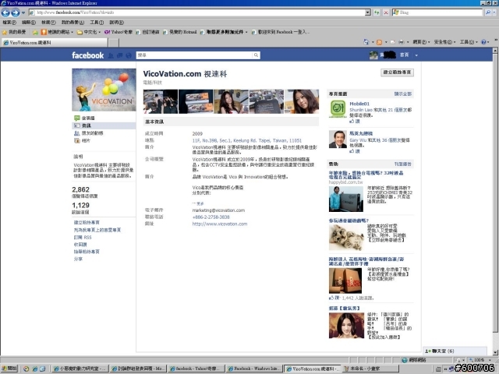Click the Photos icon in left sidebar
The height and width of the screenshot is (374, 499).
(x=76, y=140)
